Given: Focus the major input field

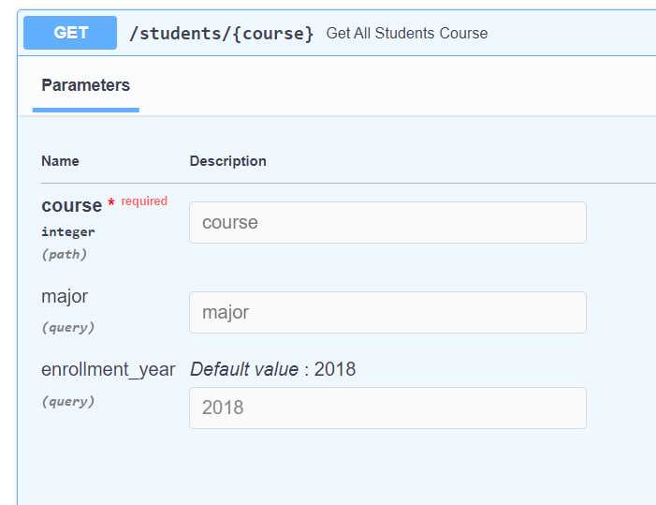Looking at the screenshot, I should [387, 312].
